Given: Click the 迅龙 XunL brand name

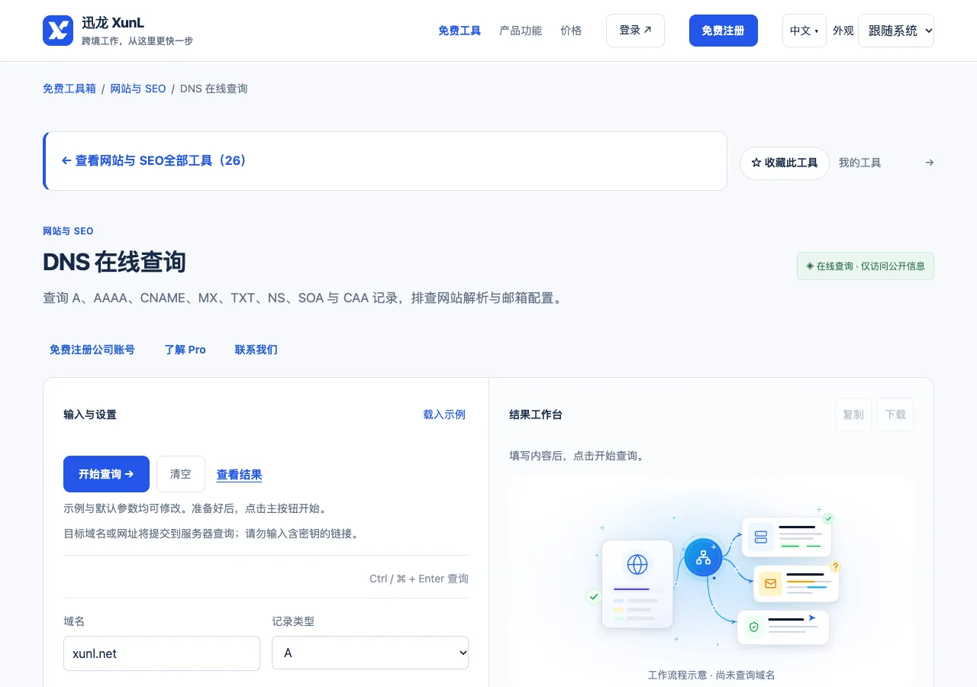Looking at the screenshot, I should coord(113,23).
